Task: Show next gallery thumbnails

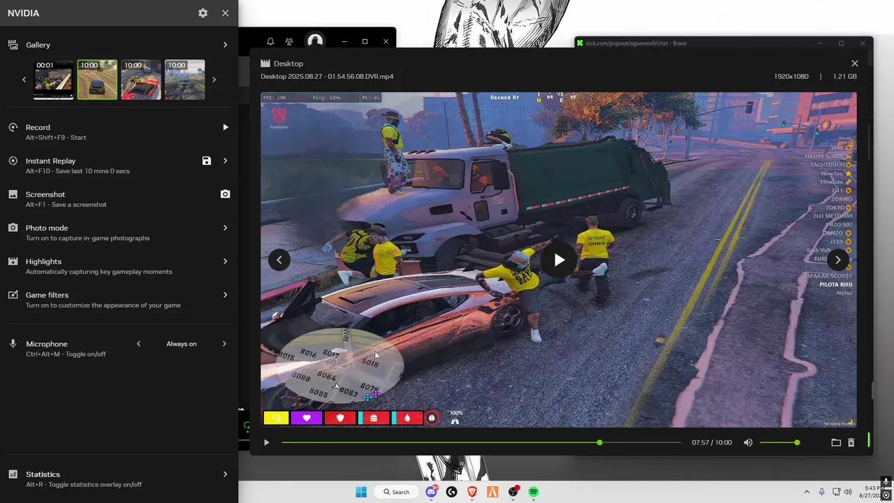Action: click(x=214, y=80)
